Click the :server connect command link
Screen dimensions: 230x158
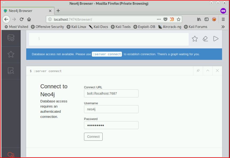coord(107,54)
